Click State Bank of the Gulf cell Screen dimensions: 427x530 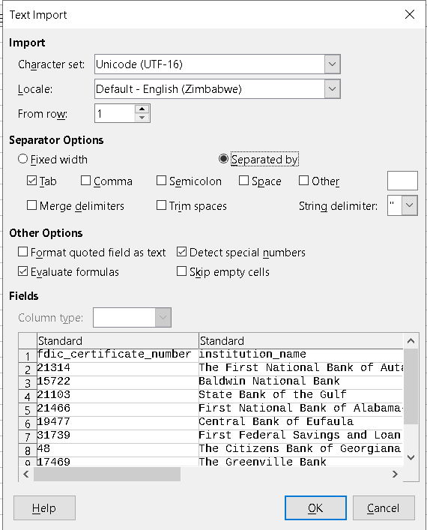click(300, 395)
